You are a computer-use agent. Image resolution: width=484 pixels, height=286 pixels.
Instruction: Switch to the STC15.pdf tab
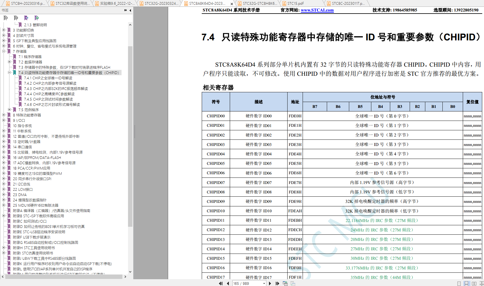[x=296, y=4]
